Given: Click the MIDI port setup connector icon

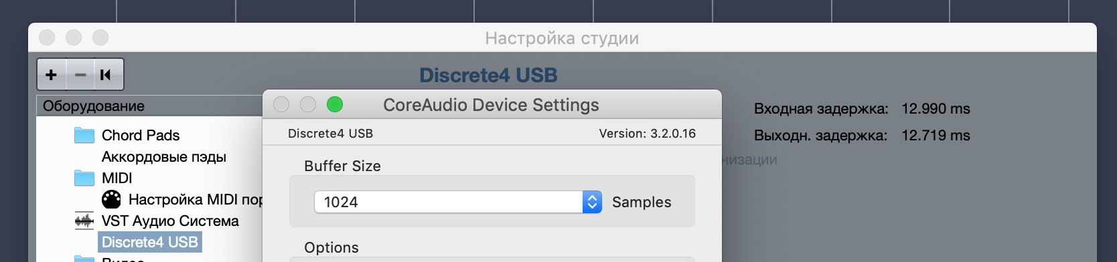Looking at the screenshot, I should tap(111, 199).
